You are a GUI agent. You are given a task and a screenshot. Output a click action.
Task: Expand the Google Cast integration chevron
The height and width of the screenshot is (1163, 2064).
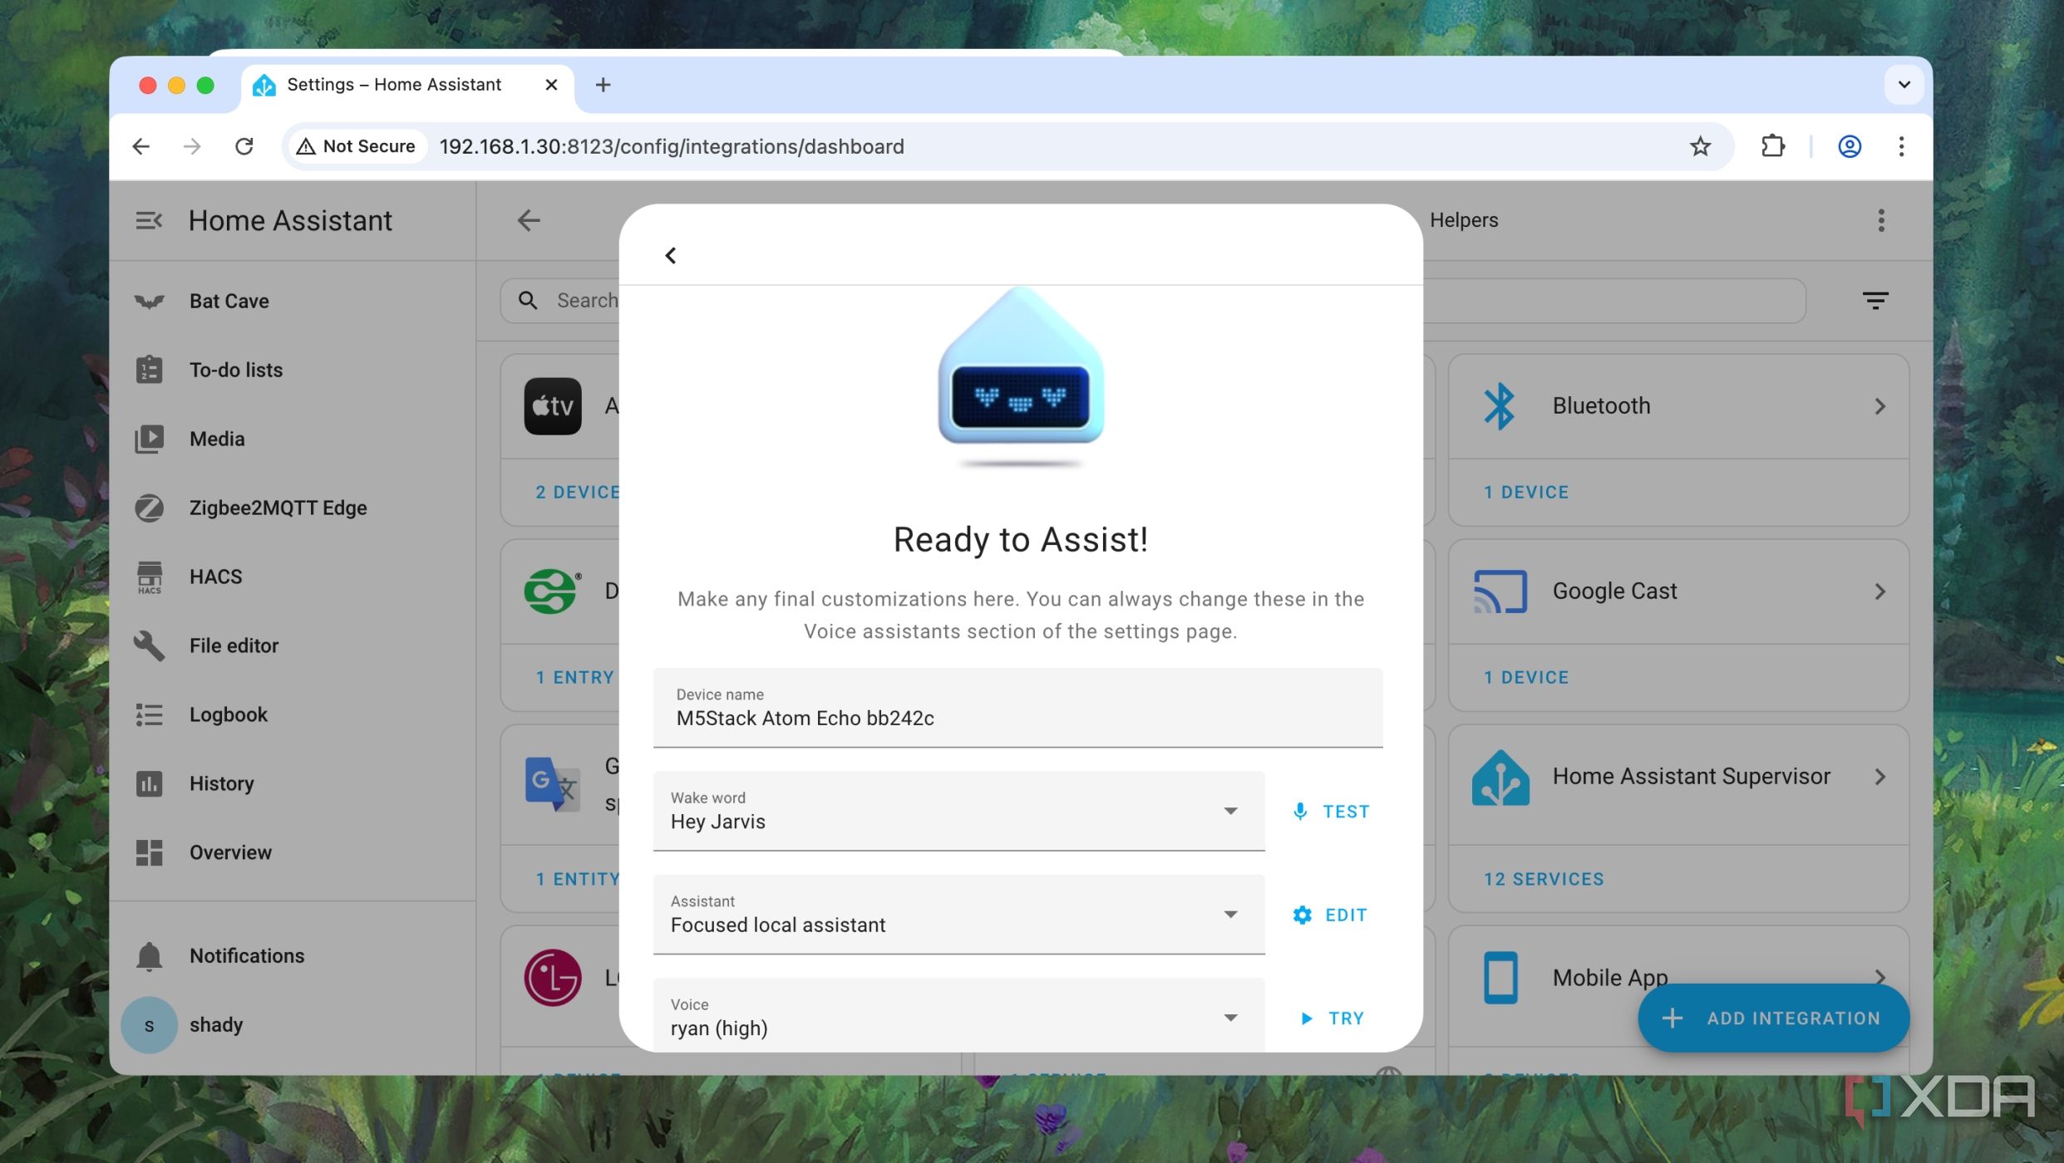tap(1879, 591)
